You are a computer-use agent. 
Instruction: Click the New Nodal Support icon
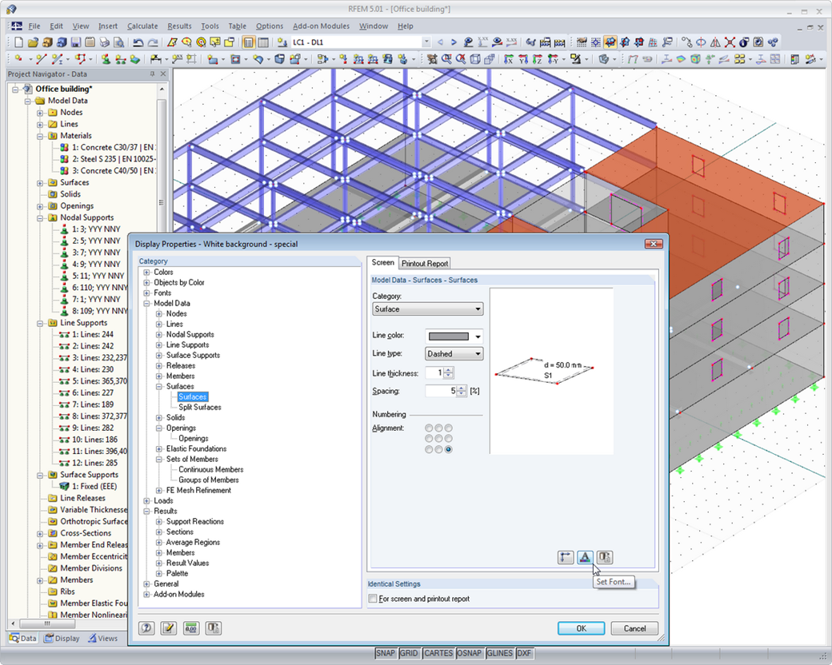106,59
